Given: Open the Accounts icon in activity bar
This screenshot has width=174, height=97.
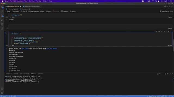Looking at the screenshot, I should pyautogui.click(x=2, y=89).
